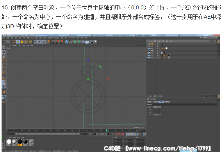The height and width of the screenshot is (155, 221).
Task: Expand the main object tree node
Action: coord(148,57)
